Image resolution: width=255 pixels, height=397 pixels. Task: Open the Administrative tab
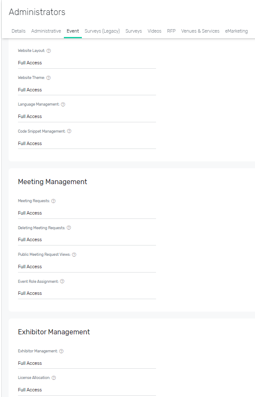point(46,31)
